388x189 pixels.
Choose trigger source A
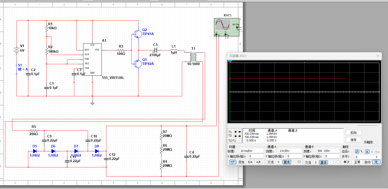pyautogui.click(x=367, y=152)
